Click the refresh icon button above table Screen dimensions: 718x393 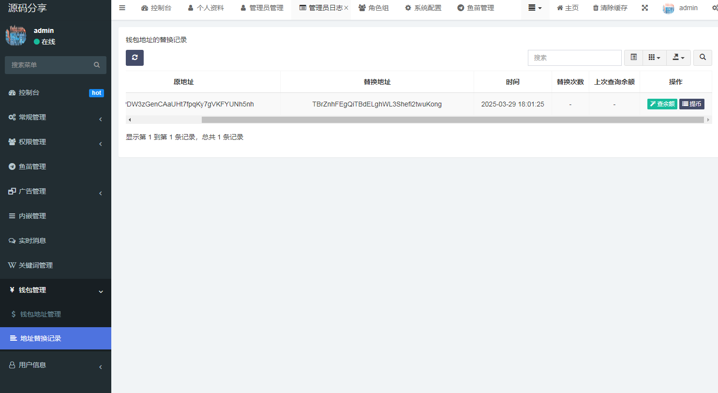tap(135, 58)
